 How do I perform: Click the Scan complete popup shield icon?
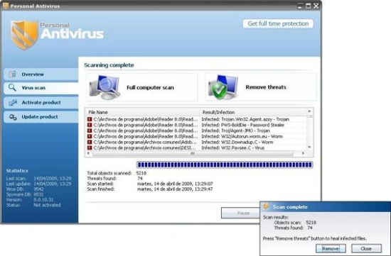(x=266, y=206)
